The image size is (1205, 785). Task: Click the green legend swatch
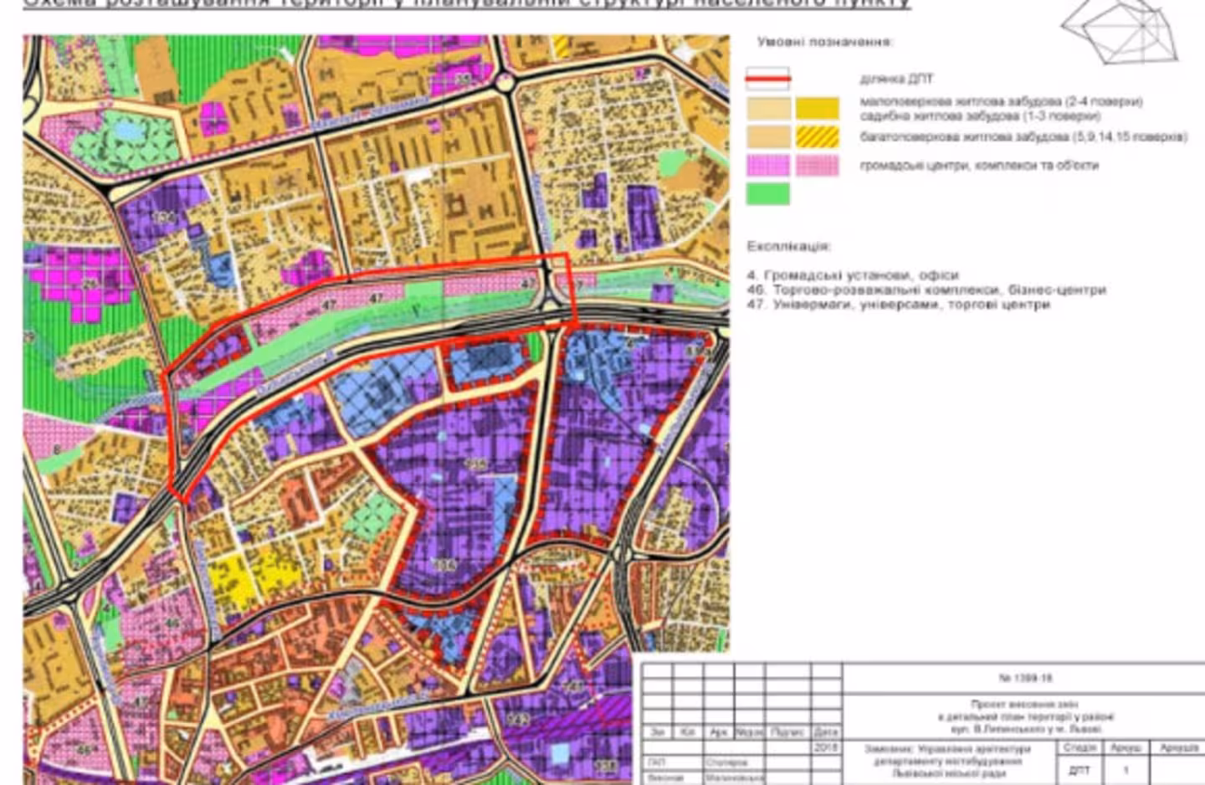click(767, 193)
